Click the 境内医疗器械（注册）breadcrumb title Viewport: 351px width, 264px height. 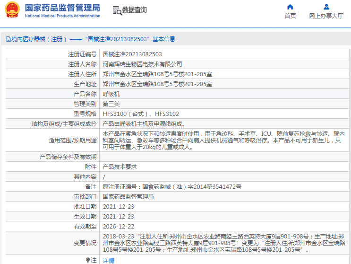click(x=36, y=39)
